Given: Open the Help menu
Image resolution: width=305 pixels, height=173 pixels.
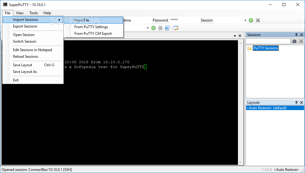Looking at the screenshot, I should tap(47, 13).
